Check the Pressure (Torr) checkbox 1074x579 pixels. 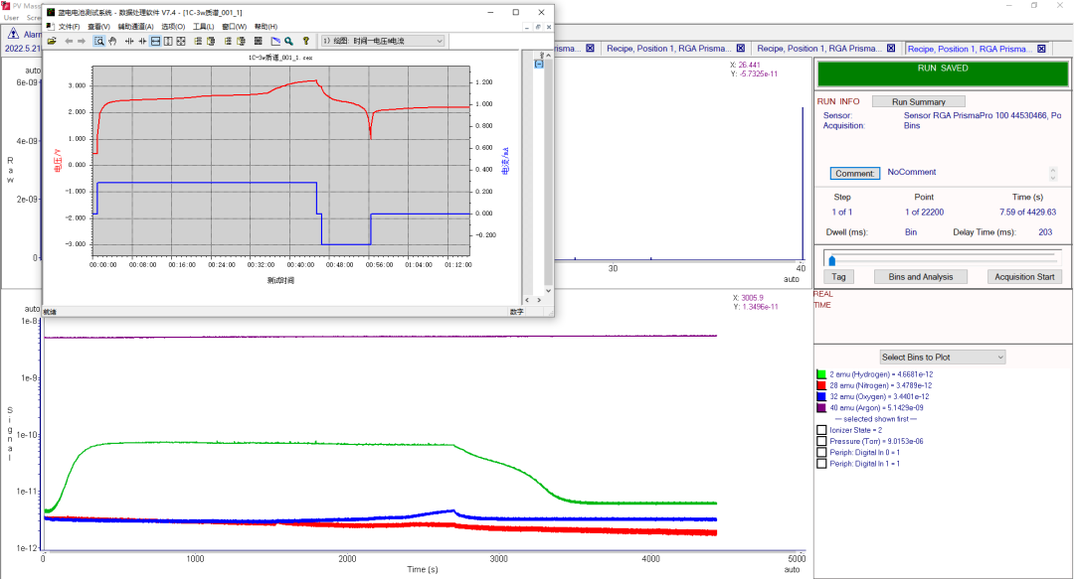821,441
